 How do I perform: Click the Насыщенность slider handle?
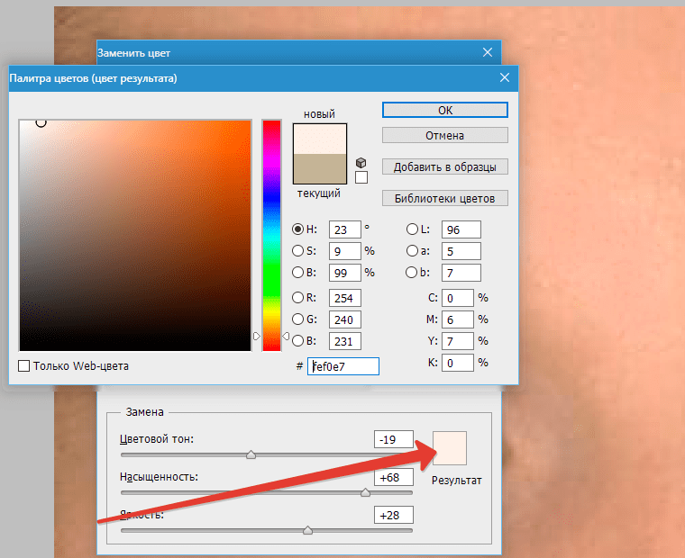click(x=365, y=492)
